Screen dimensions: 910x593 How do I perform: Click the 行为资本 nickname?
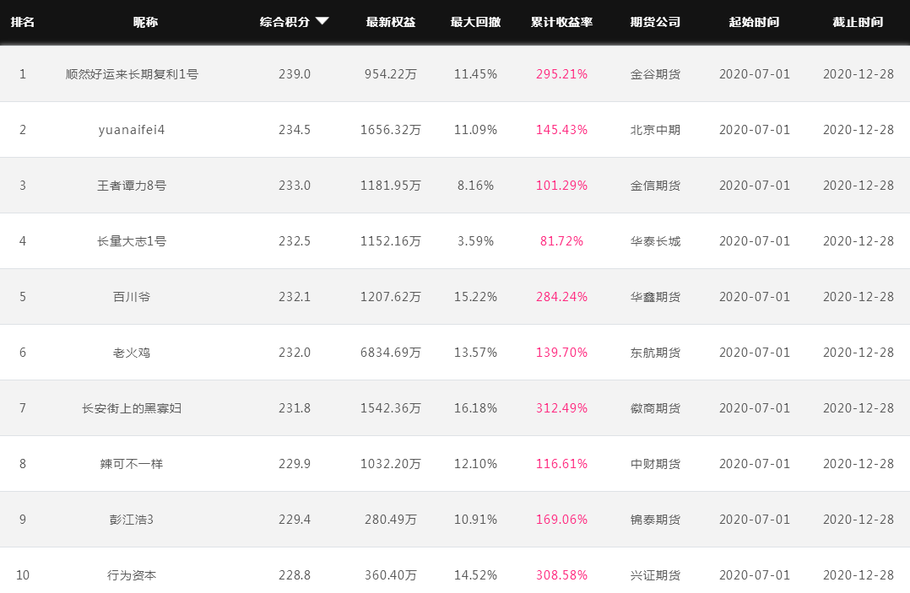(x=132, y=575)
